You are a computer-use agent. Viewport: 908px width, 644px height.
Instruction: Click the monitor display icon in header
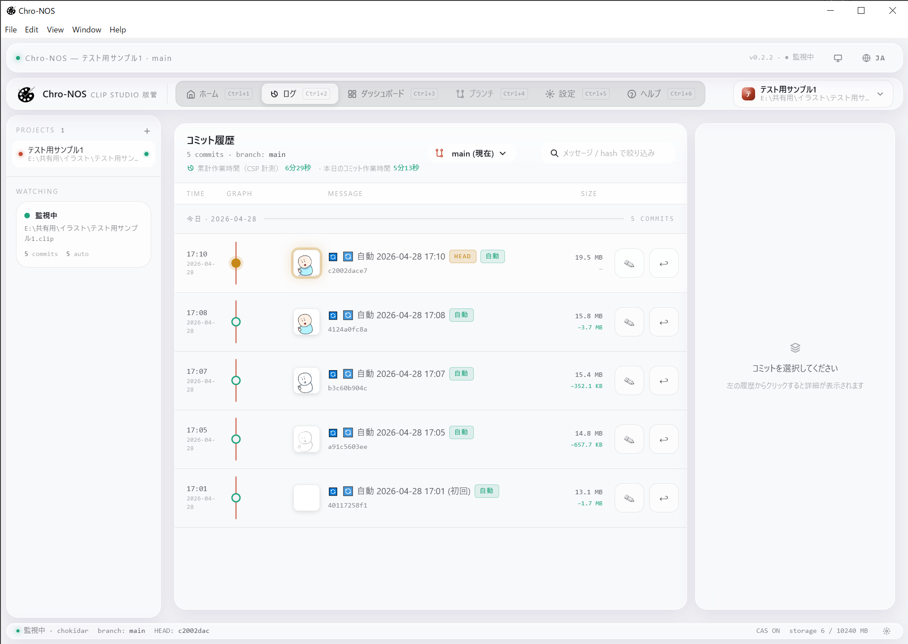coord(838,58)
